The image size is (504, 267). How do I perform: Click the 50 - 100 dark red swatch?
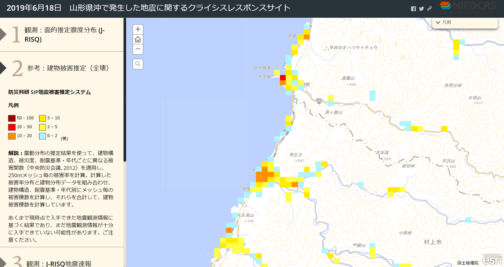[12, 118]
